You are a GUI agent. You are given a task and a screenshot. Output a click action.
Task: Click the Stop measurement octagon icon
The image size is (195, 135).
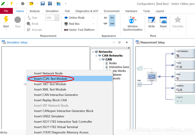coord(18,20)
